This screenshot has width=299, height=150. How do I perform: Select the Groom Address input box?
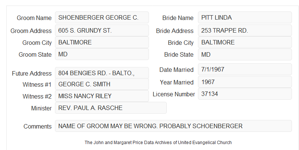point(102,30)
